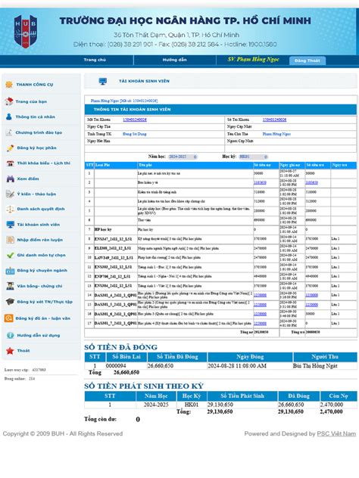
Task: Click the Số Biên Lai column header
Action: pyautogui.click(x=126, y=357)
